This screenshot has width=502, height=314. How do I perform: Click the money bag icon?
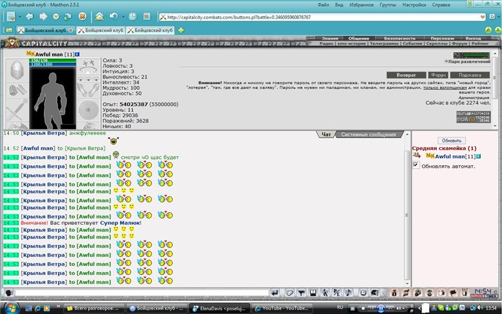[x=394, y=293]
